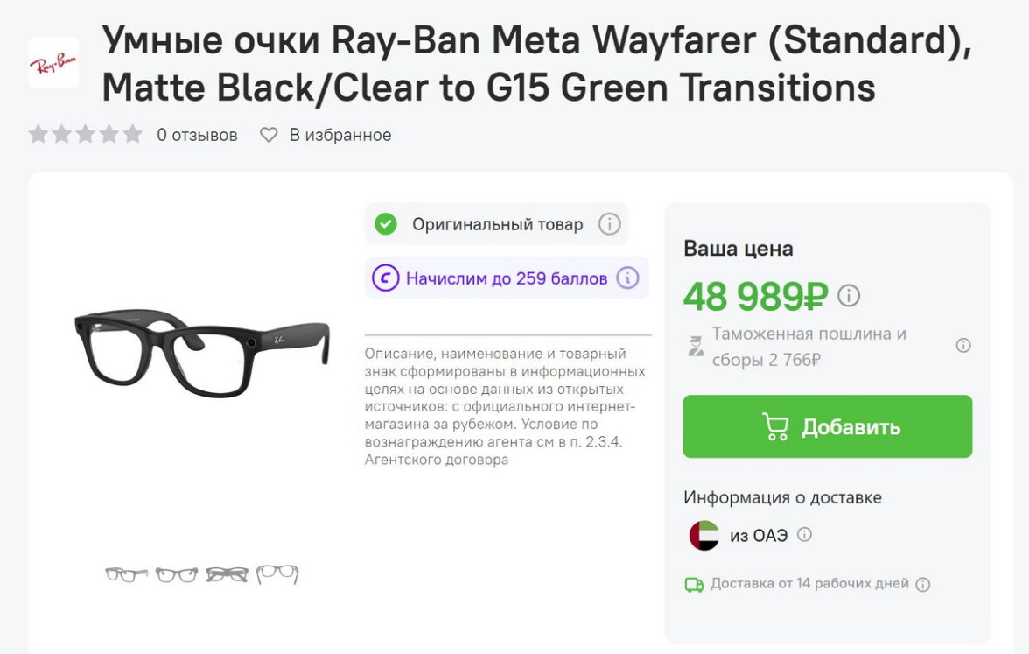Click the UAE flag icon
The height and width of the screenshot is (654, 1029).
703,535
